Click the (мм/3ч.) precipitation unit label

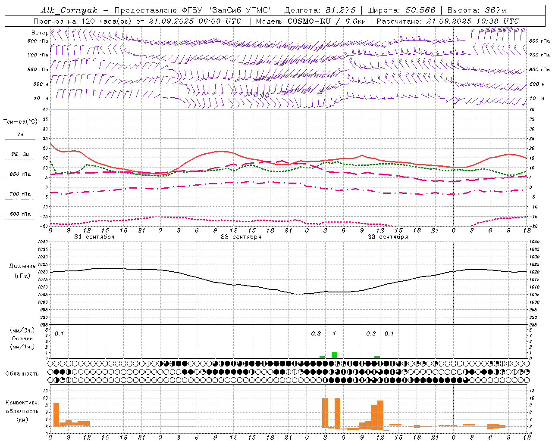point(22,330)
